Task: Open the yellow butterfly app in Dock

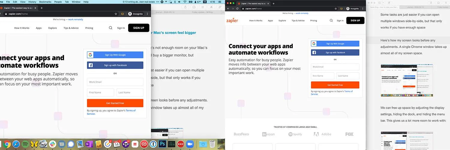Action: (x=34, y=144)
